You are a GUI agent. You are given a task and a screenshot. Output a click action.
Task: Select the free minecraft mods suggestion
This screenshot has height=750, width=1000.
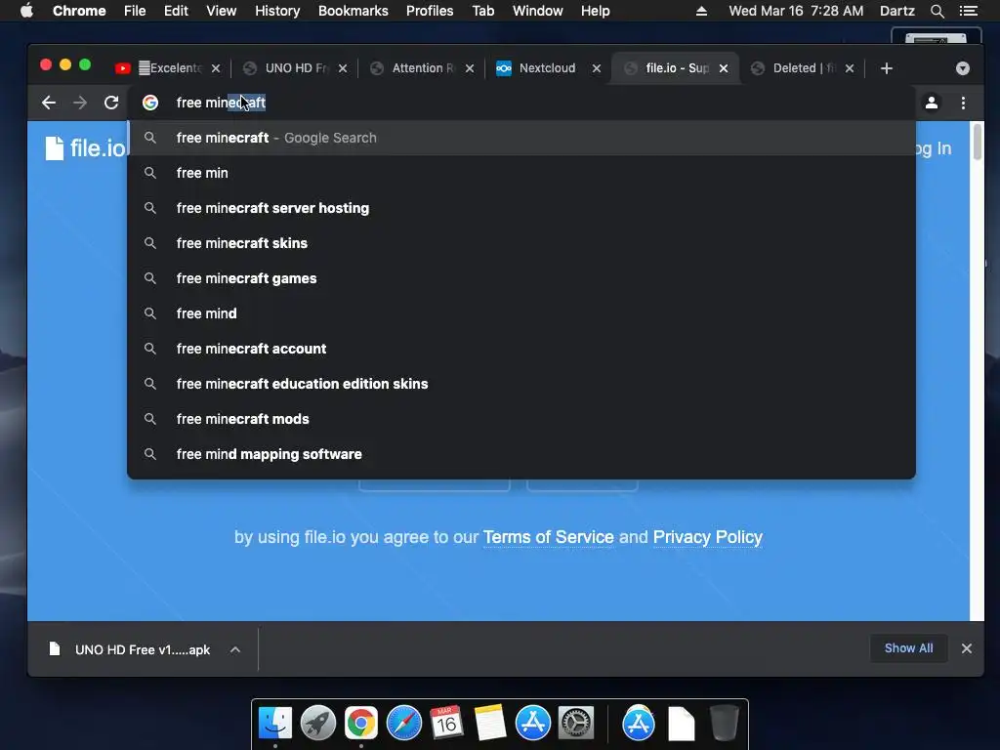[x=521, y=418]
